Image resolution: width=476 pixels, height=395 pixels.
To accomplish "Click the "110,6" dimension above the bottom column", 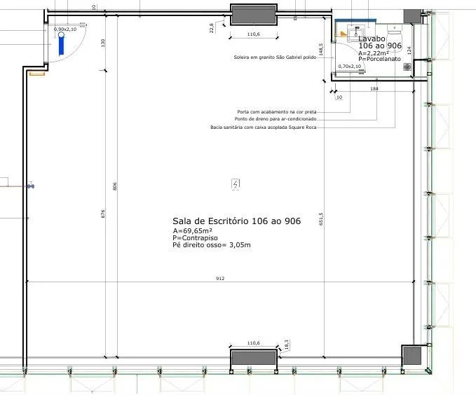I will 254,342.
